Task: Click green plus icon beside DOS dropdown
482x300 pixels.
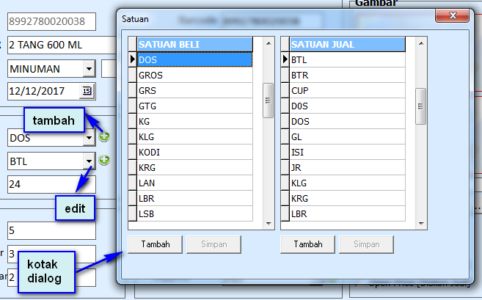Action: click(x=104, y=136)
